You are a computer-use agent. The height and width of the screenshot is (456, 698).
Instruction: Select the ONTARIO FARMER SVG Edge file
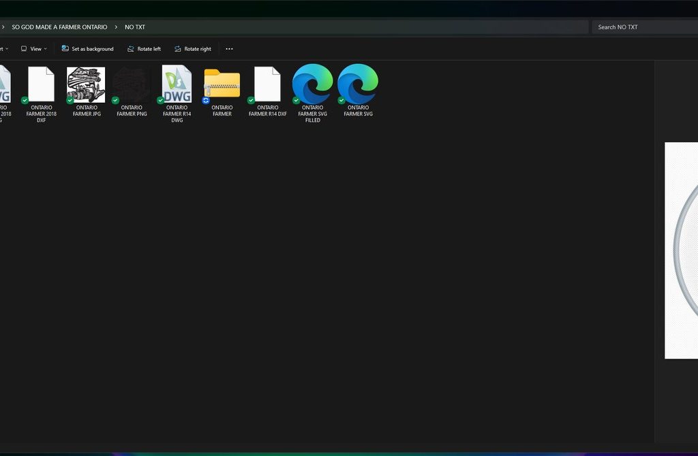(x=358, y=84)
